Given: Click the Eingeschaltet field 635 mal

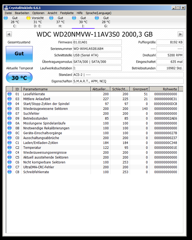Looking at the screenshot, I should [170, 62].
